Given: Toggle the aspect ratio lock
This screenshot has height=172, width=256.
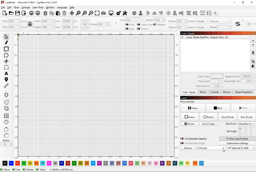Looking at the screenshot, I should [x=30, y=24].
